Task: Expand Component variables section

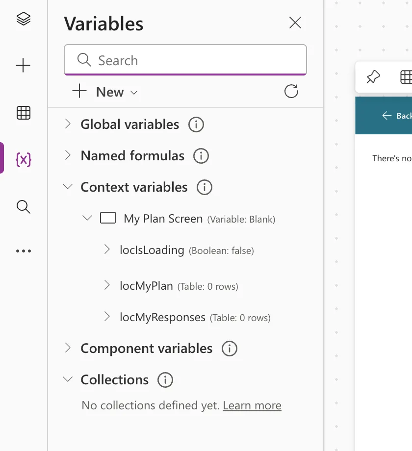Action: click(x=68, y=348)
